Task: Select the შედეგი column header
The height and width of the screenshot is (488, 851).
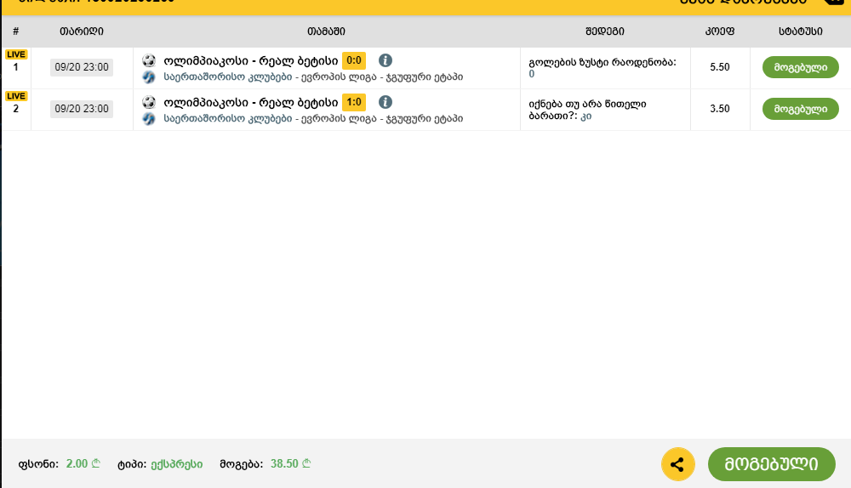Action: [x=604, y=31]
